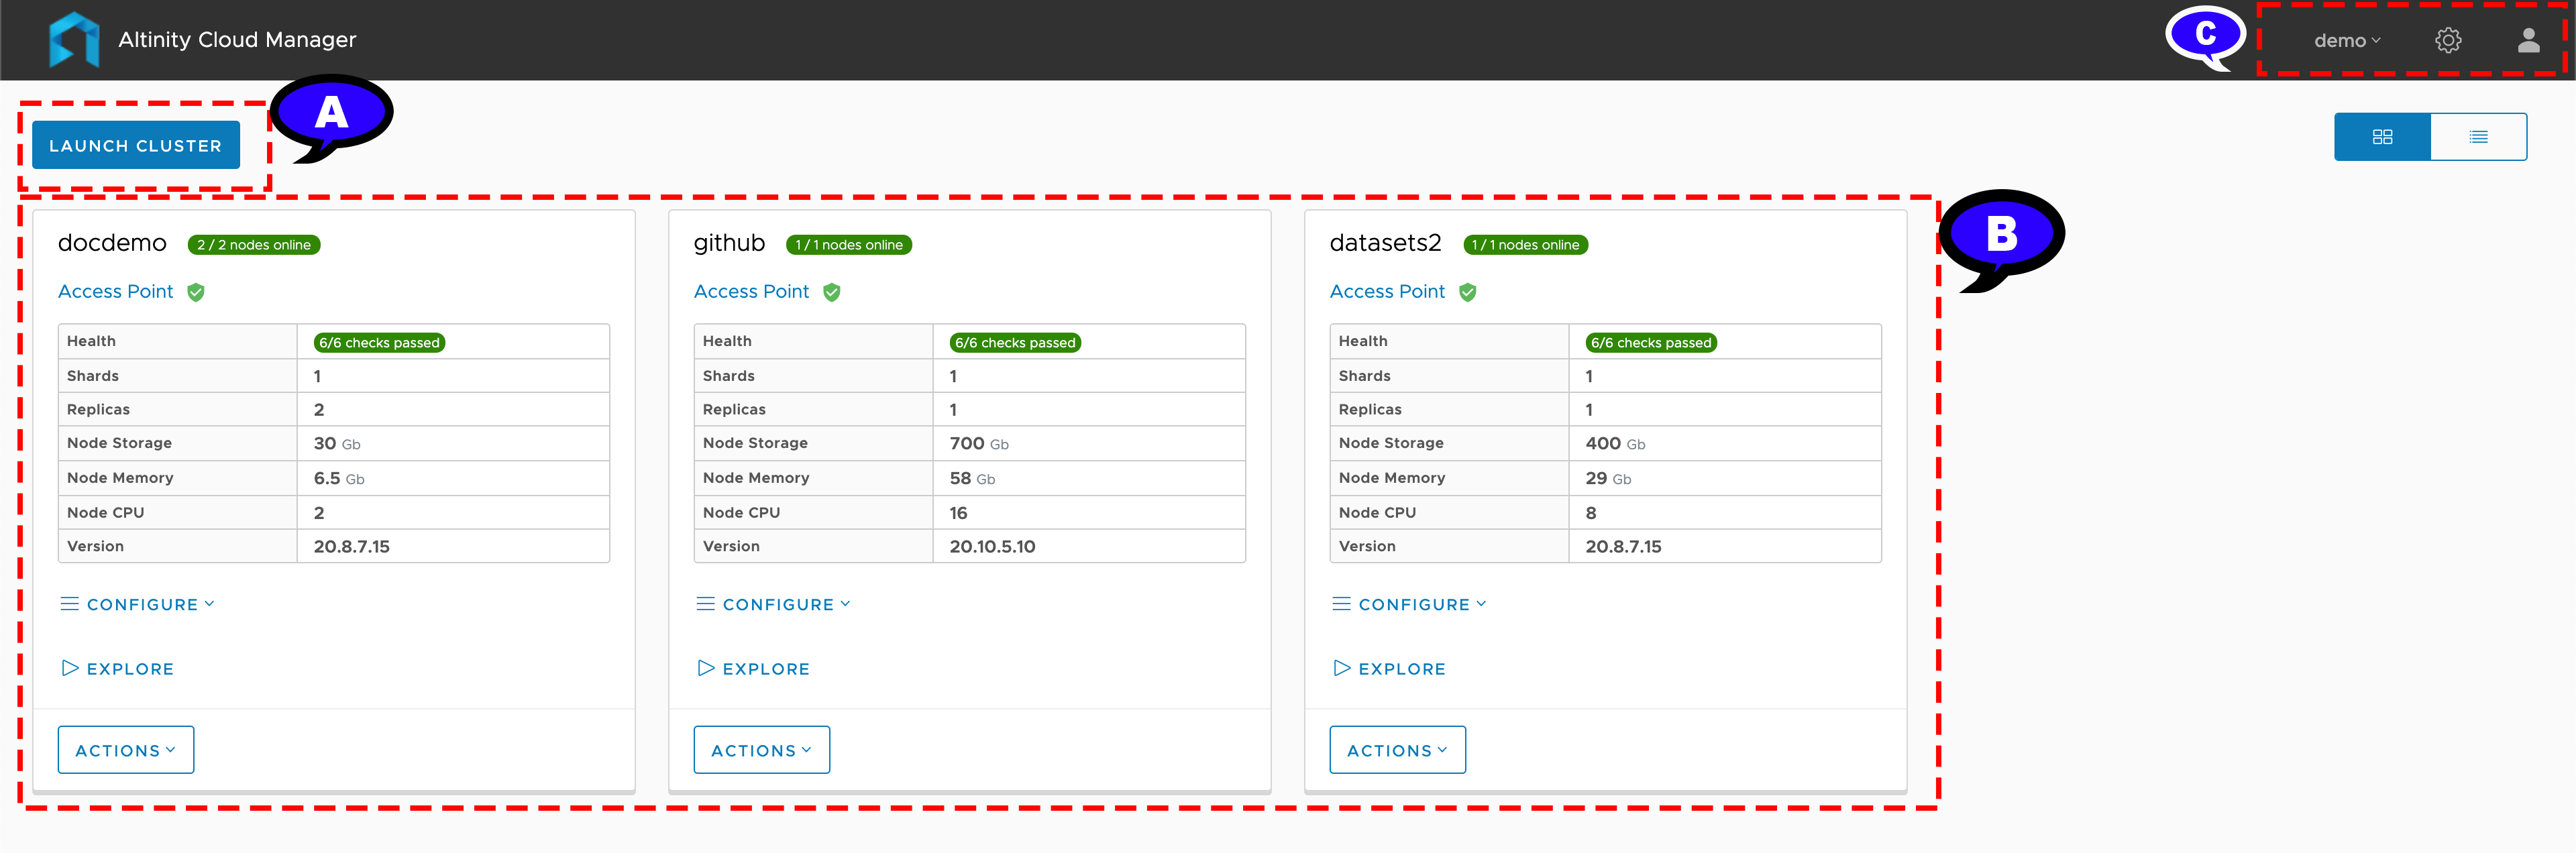2576x853 pixels.
Task: Click the github cluster name
Action: [730, 243]
